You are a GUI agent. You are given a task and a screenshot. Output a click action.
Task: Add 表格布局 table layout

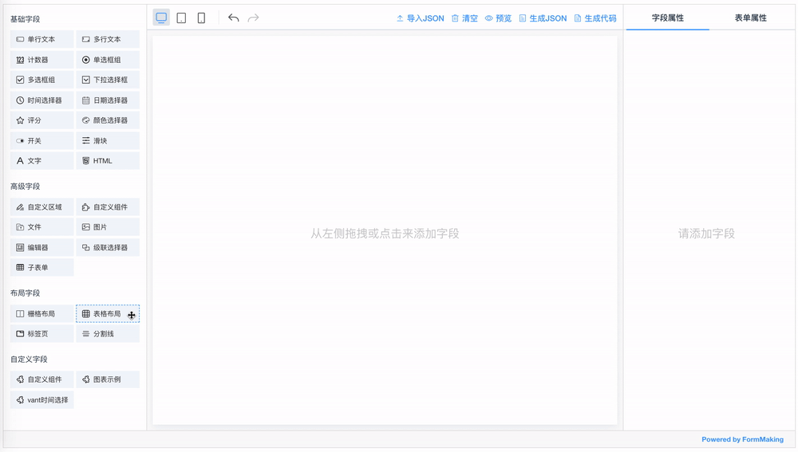point(108,314)
